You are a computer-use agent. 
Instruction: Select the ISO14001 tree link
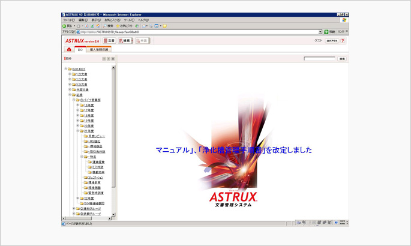click(79, 69)
